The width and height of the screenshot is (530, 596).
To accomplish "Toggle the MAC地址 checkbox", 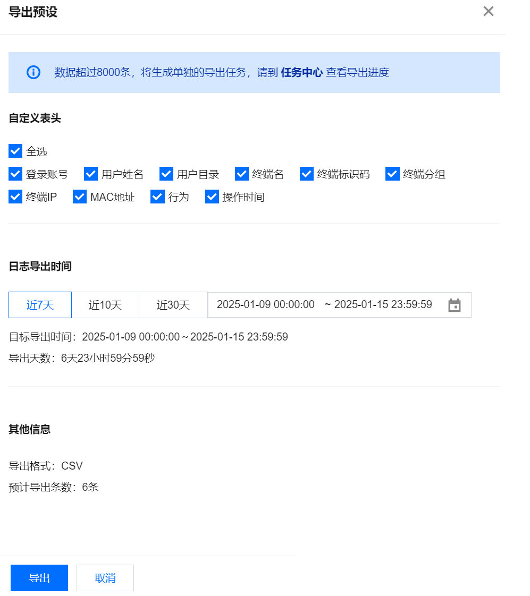I will [x=80, y=197].
